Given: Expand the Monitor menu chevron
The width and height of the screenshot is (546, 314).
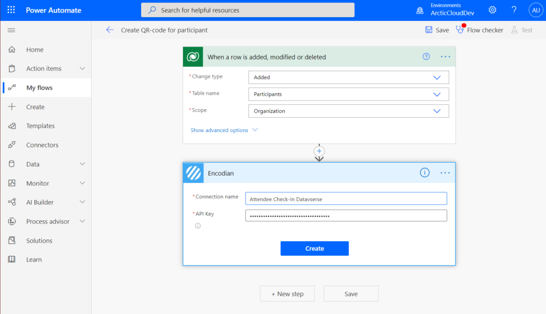Looking at the screenshot, I should point(82,183).
